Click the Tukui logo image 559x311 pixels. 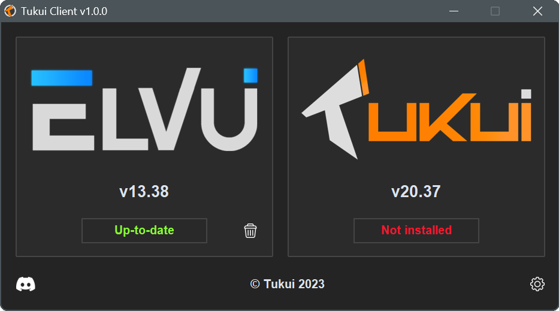click(x=416, y=109)
